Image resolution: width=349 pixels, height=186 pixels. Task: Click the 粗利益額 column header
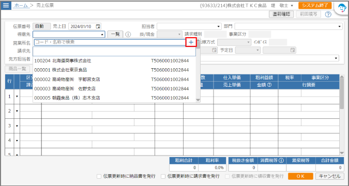tap(264, 78)
